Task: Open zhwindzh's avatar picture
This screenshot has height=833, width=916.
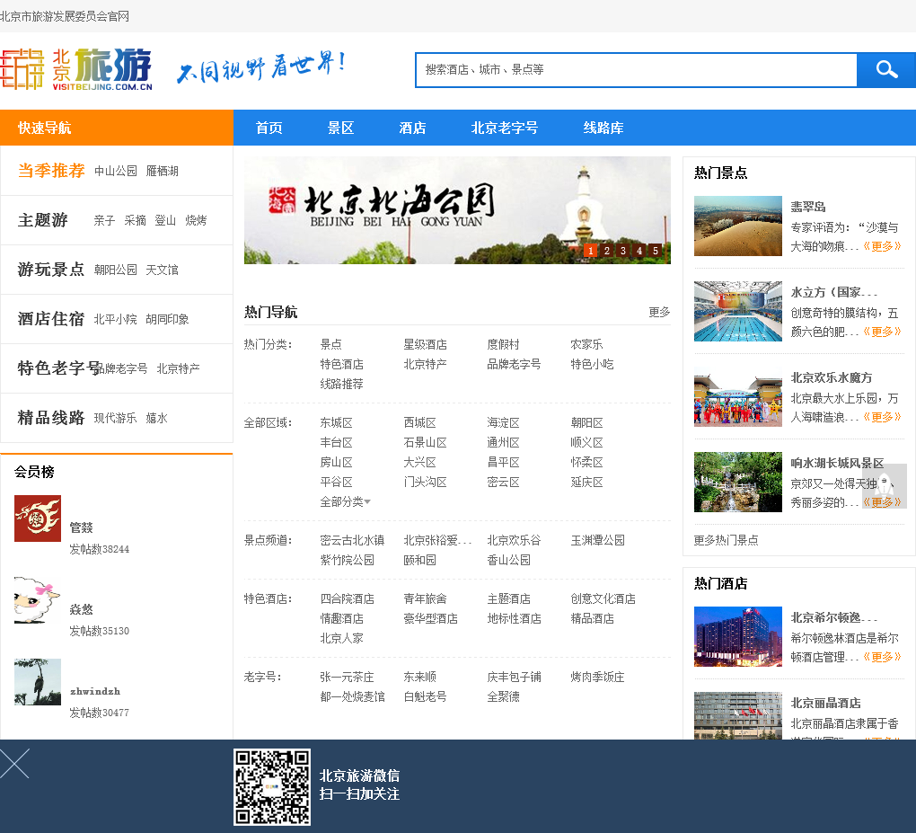Action: click(x=38, y=682)
